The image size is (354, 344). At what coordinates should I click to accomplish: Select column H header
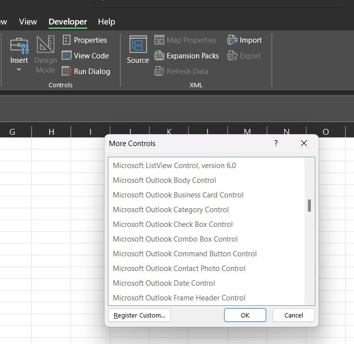point(51,132)
